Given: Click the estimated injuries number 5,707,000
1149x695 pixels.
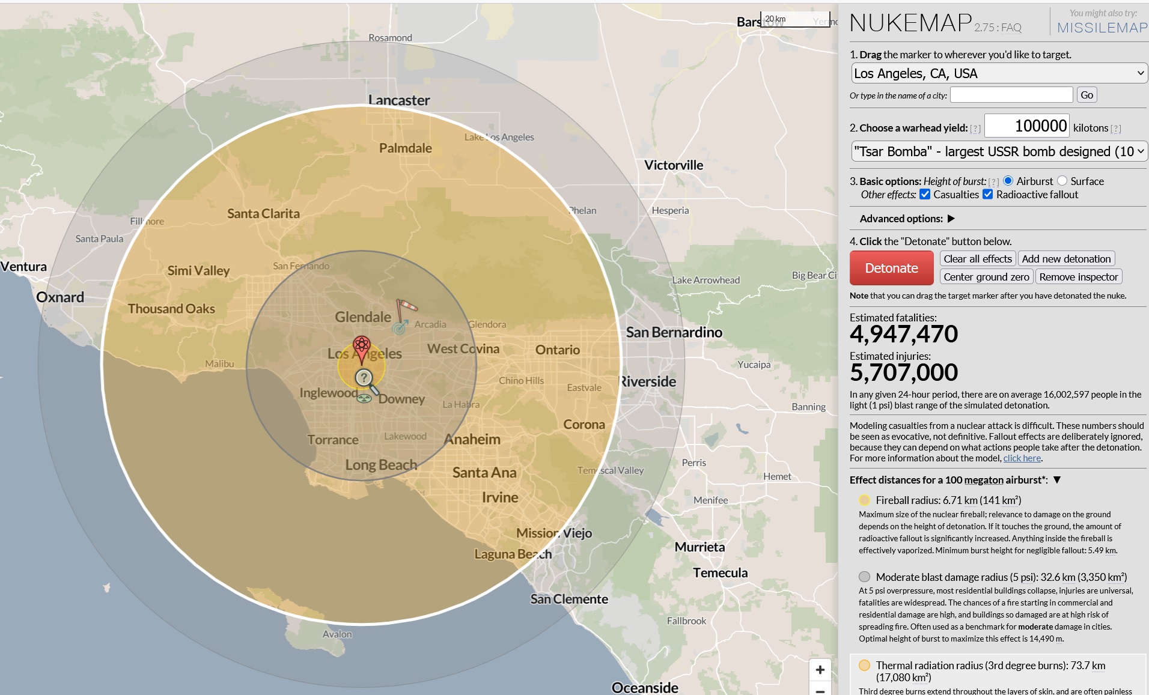Looking at the screenshot, I should [904, 372].
